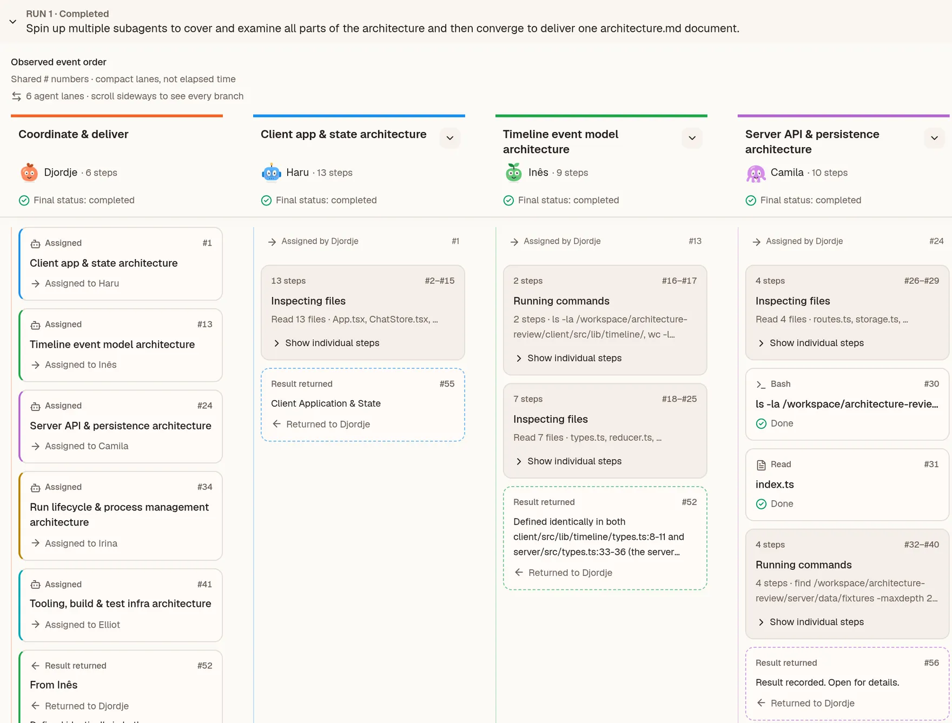Open the Client app & state architecture assignment card
Image resolution: width=952 pixels, height=723 pixels.
coord(121,264)
